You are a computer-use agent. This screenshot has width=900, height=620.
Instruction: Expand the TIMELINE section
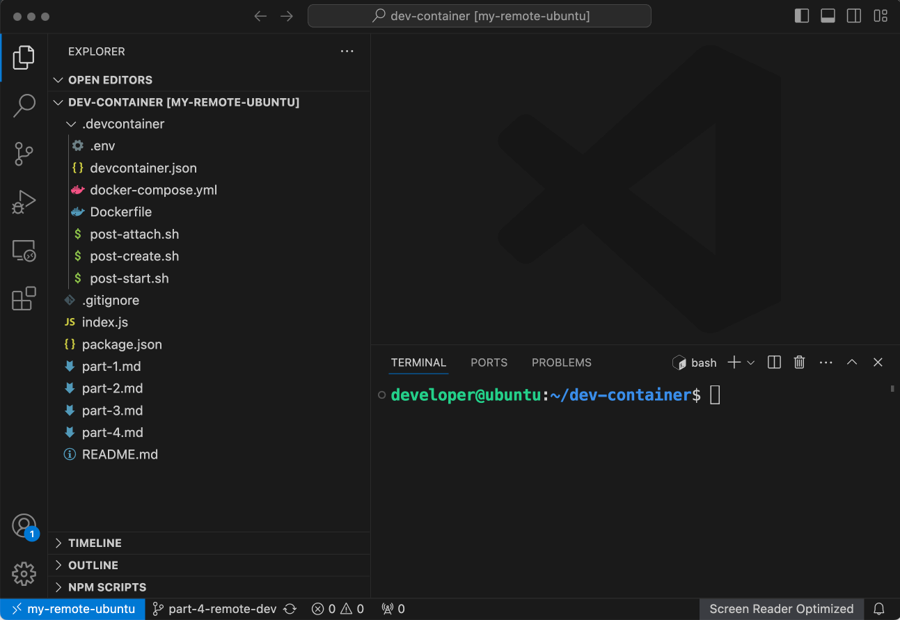tap(58, 543)
